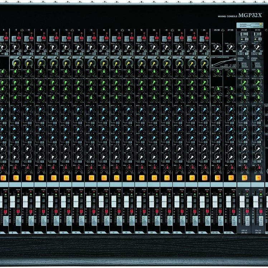Viewport: 268px width, 268px height.
Task: Assign iPod IN 31/32 to ST bus
Action: 261,211
